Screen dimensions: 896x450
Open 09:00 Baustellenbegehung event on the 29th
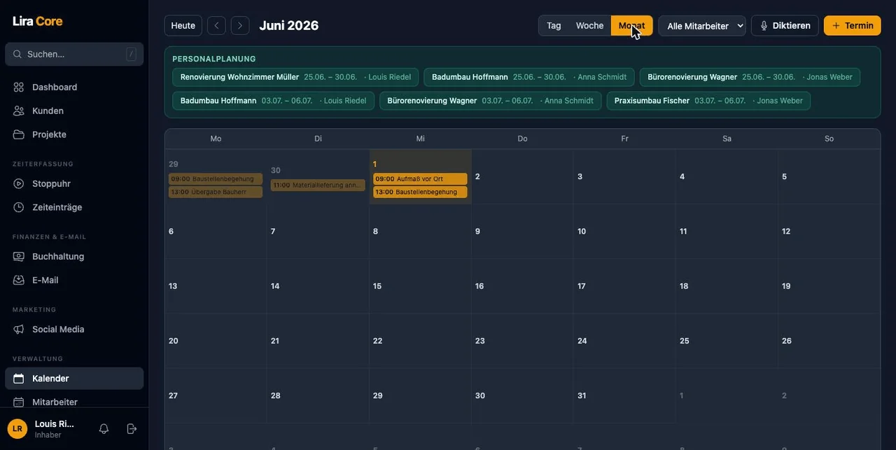(216, 179)
